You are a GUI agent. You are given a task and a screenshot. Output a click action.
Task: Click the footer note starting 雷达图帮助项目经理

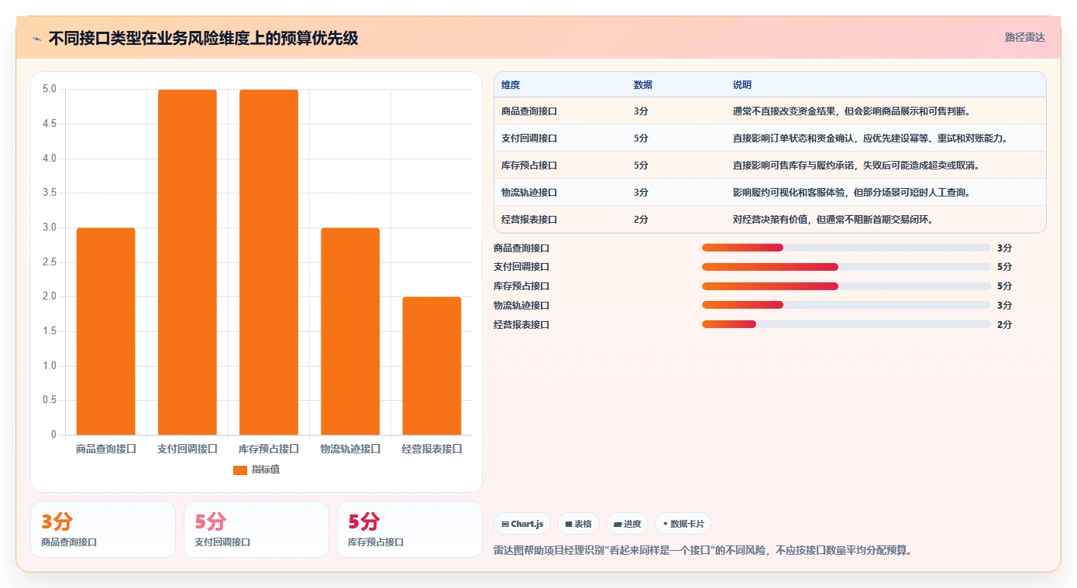703,551
